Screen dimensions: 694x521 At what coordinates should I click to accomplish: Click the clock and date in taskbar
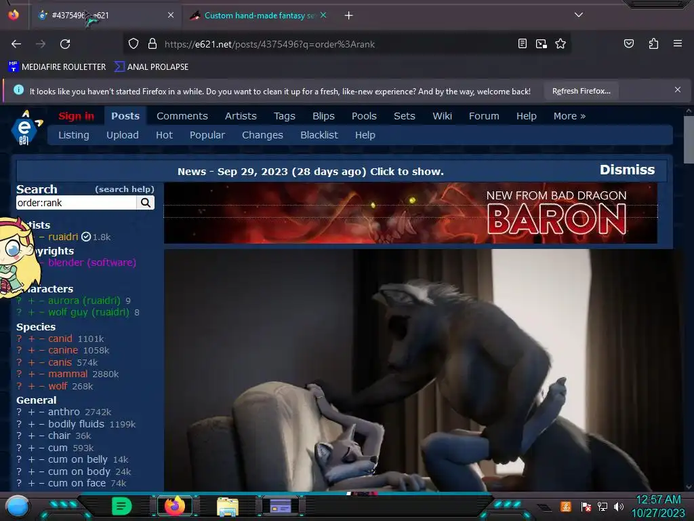click(658, 506)
